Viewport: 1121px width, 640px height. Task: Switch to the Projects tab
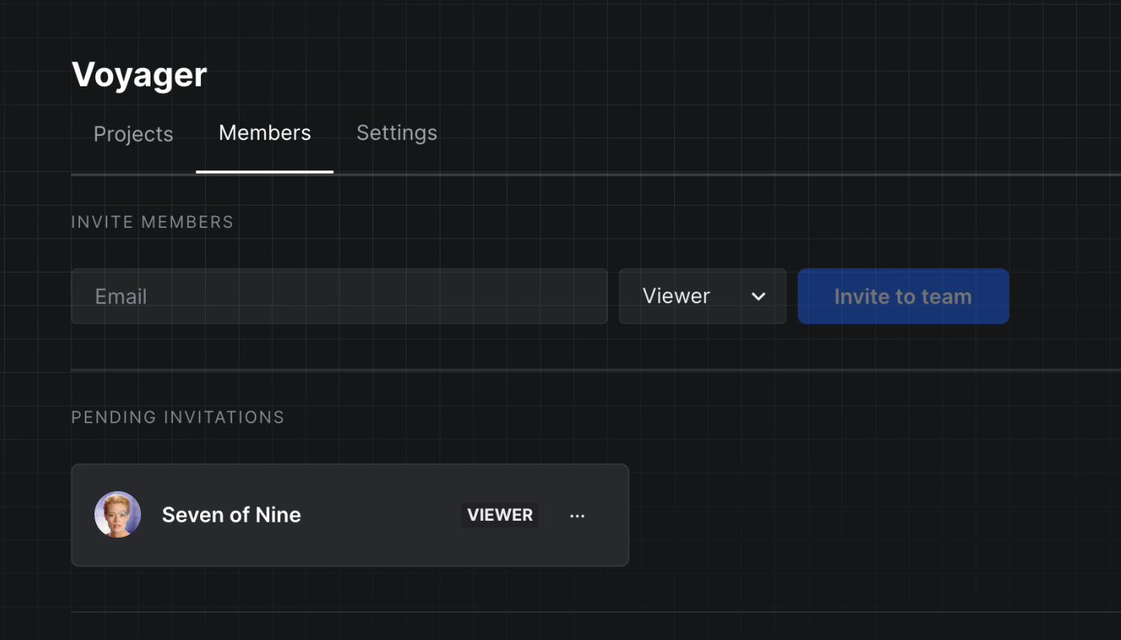(133, 134)
